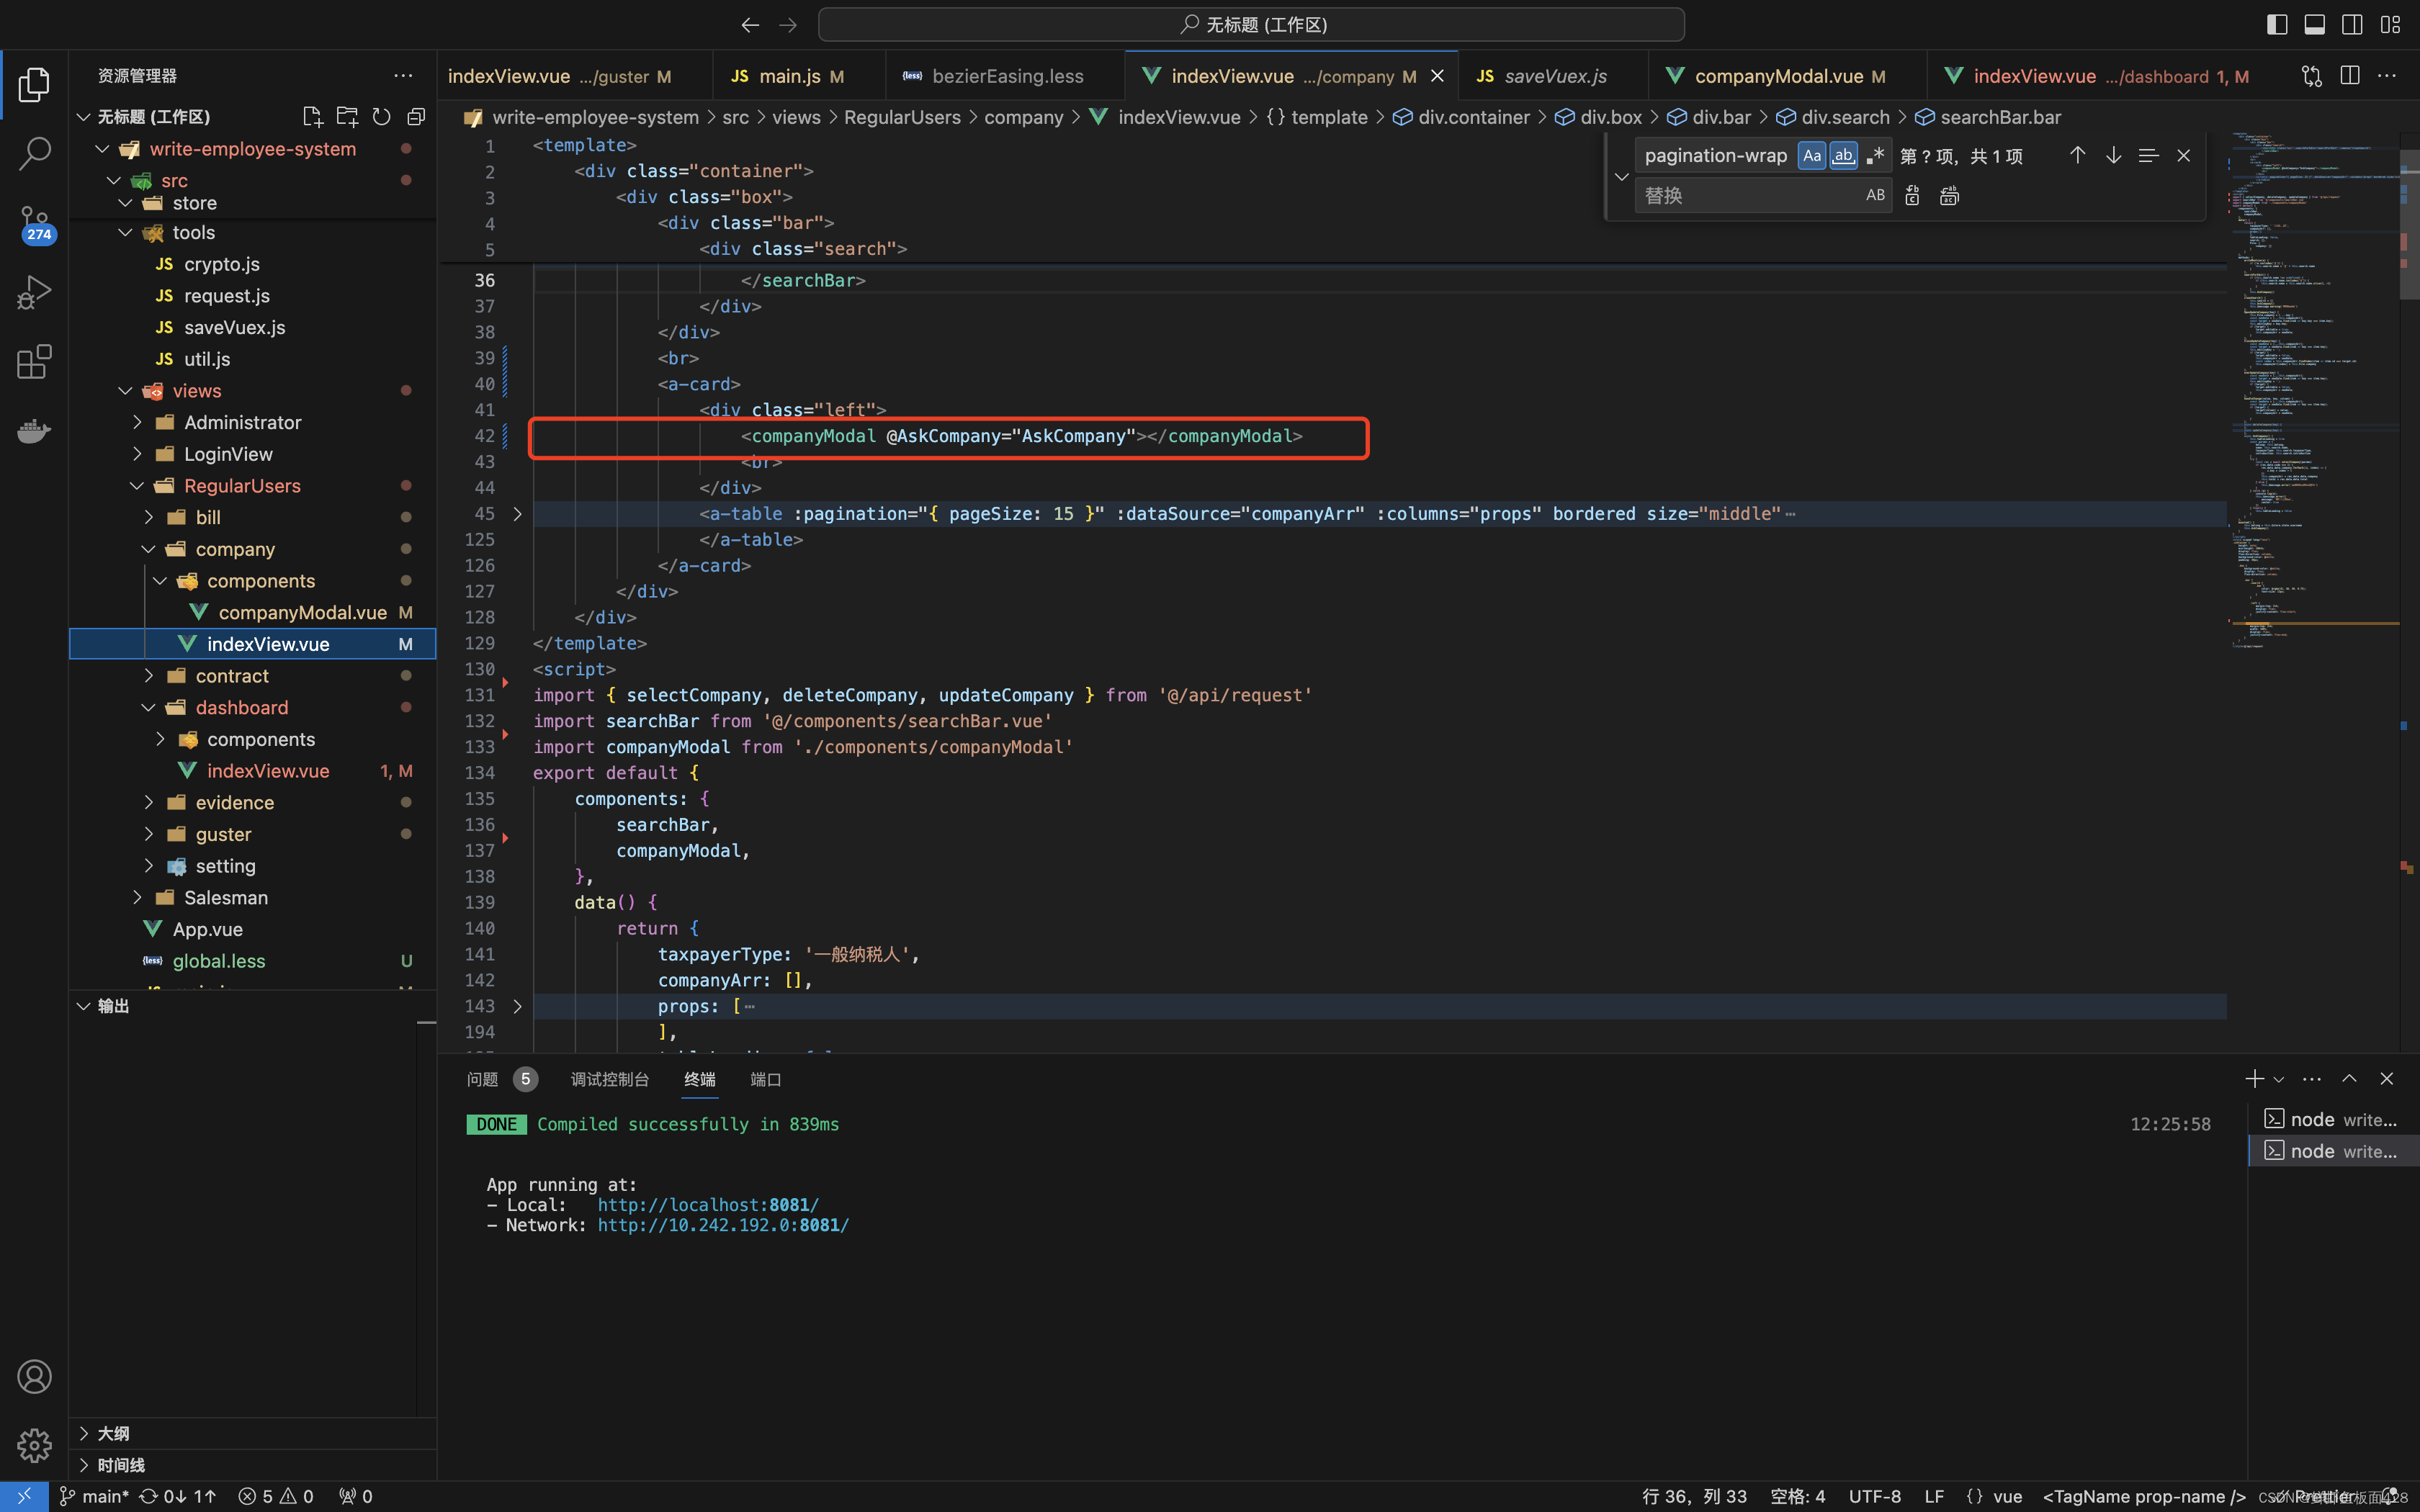Screen dimensions: 2420x1512
Task: Toggle Match Whole Word in find widget
Action: pyautogui.click(x=1843, y=155)
